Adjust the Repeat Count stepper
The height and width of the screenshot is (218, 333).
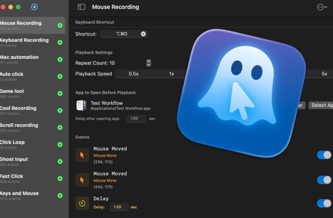tap(149, 63)
